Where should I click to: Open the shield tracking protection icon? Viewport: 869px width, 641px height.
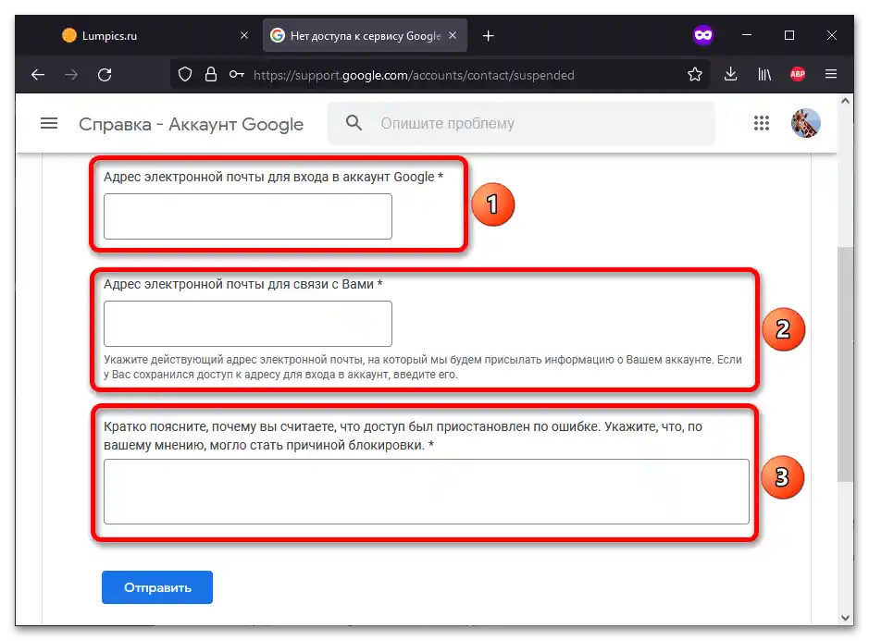[x=185, y=74]
